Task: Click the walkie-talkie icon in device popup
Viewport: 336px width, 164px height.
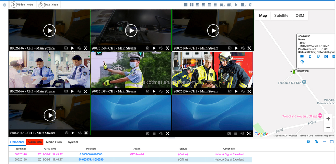Action: coord(310,57)
